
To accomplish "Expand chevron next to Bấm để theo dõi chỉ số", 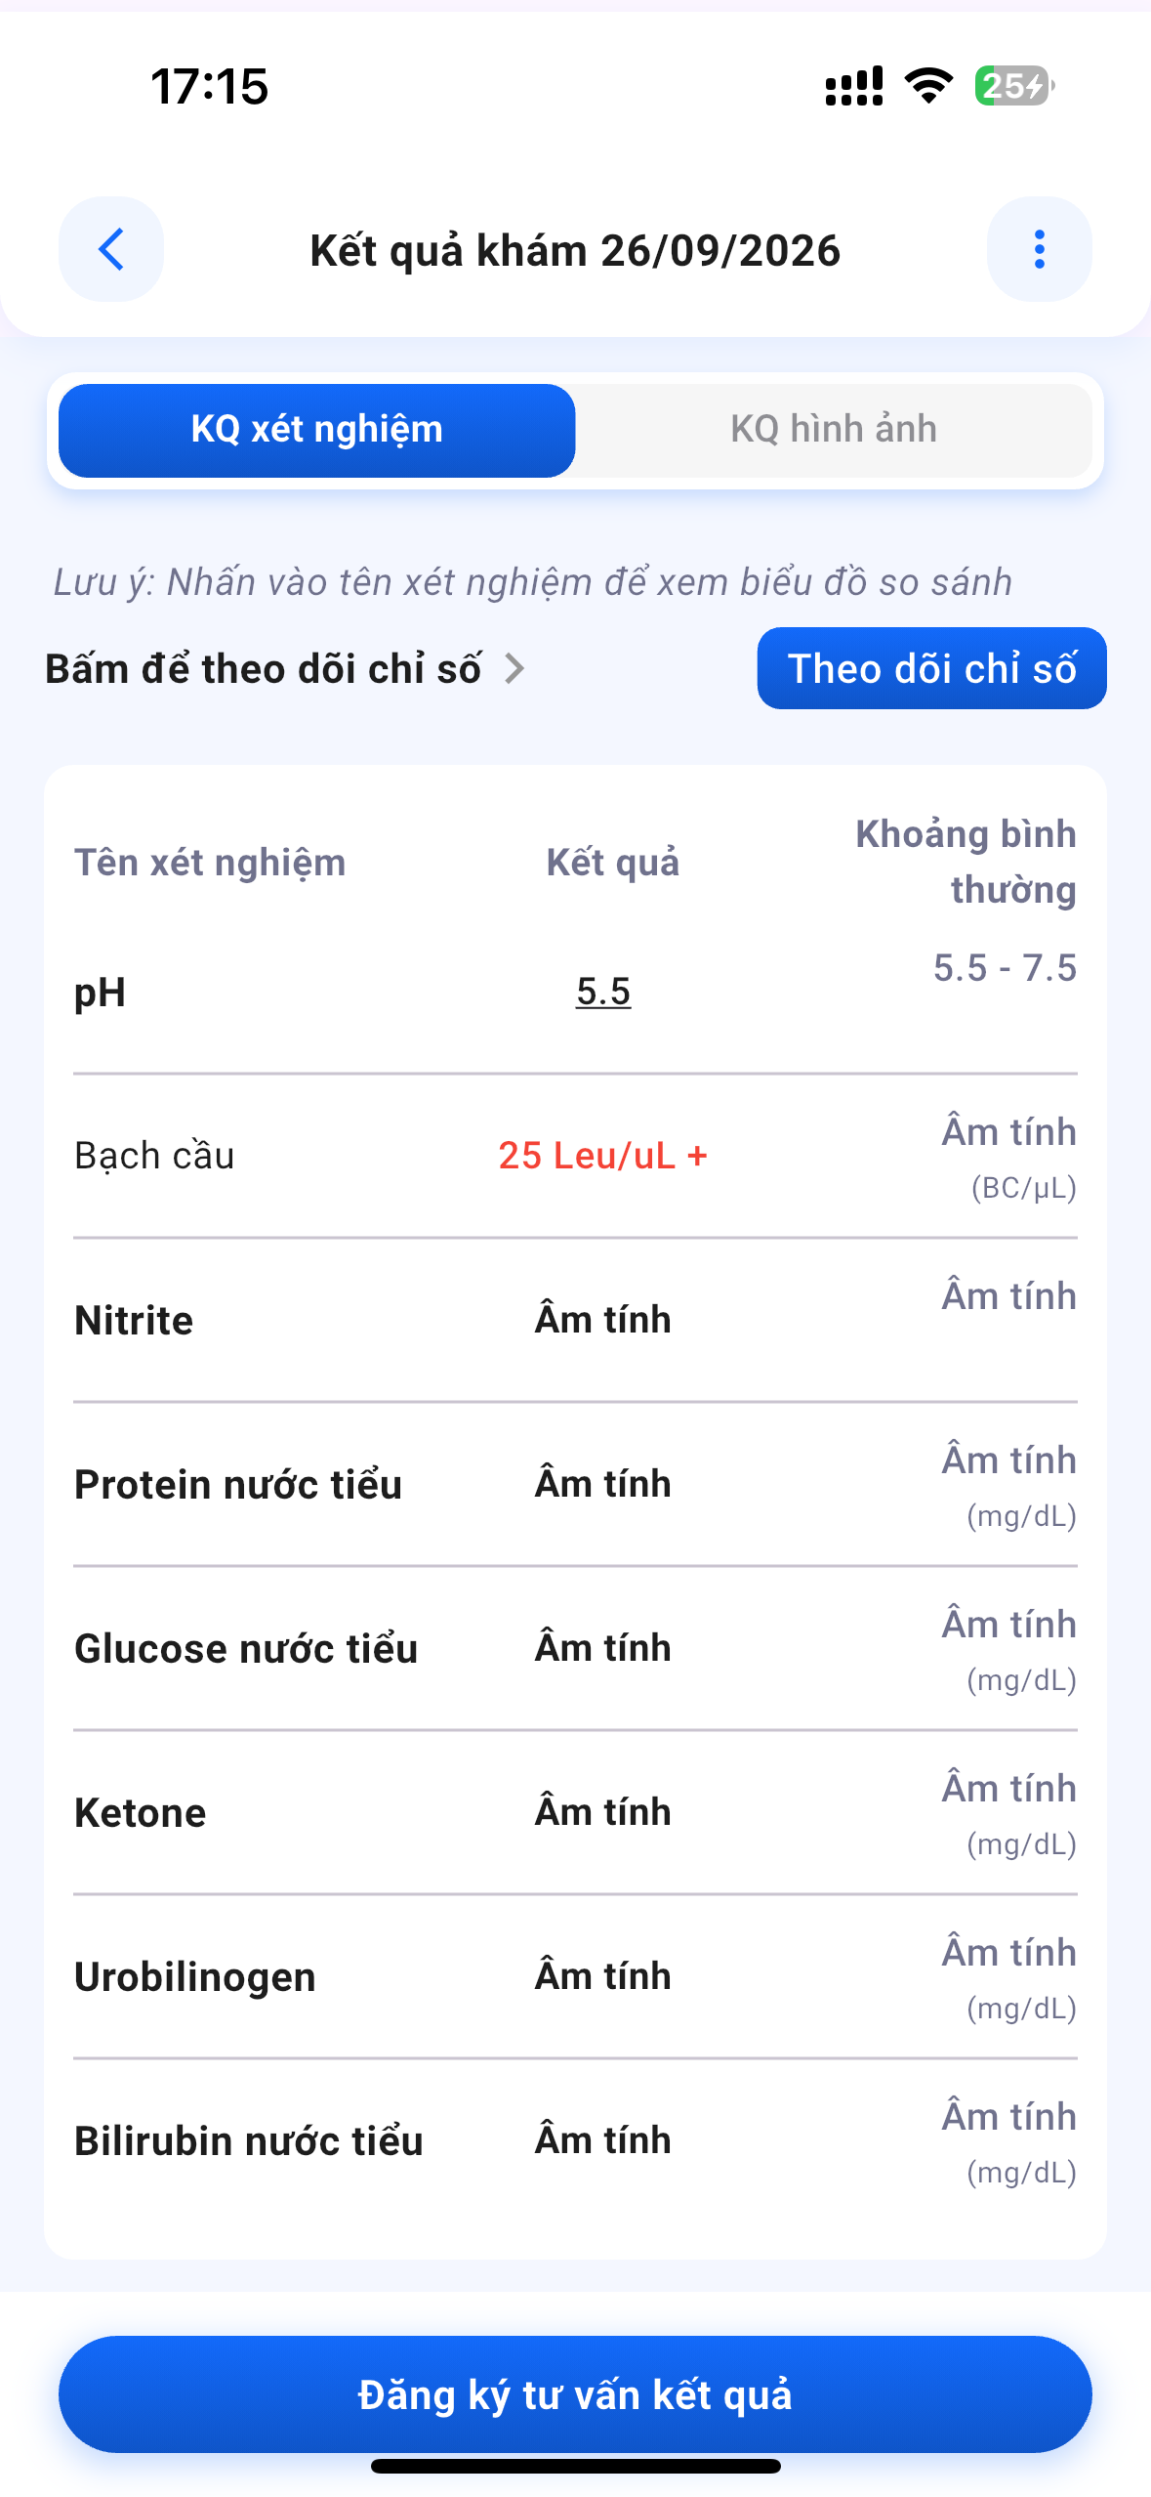I will click(x=514, y=669).
